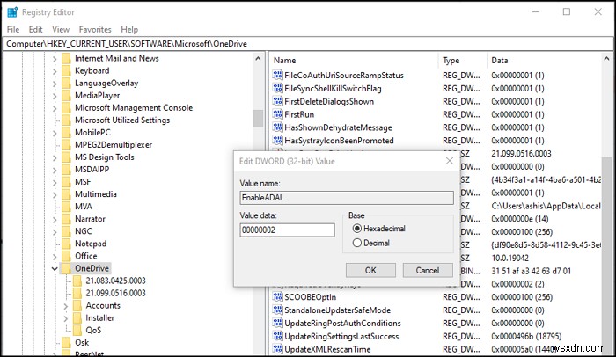The image size is (616, 357).
Task: Click the tree pane scroll up arrow
Action: [258, 59]
